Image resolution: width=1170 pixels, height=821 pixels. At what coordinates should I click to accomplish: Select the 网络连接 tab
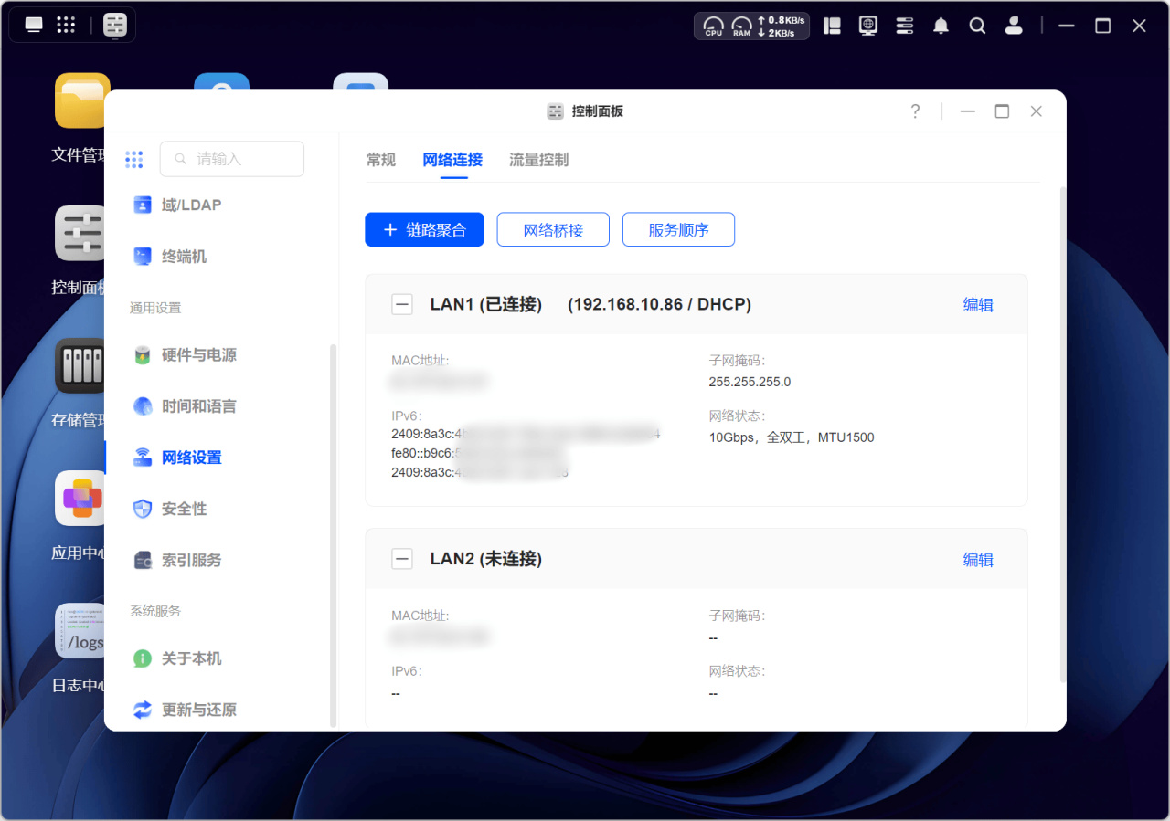(x=452, y=160)
